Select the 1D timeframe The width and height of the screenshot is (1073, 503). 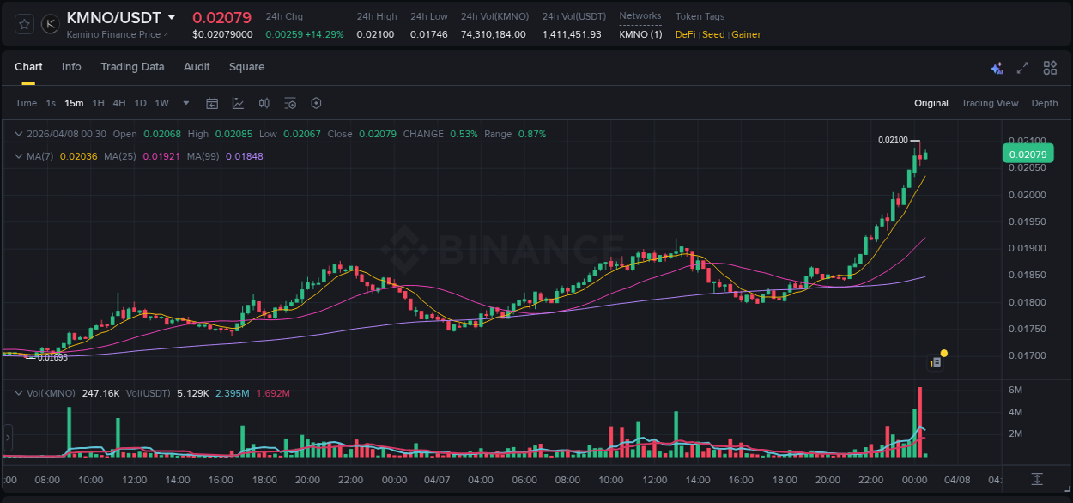[x=139, y=103]
